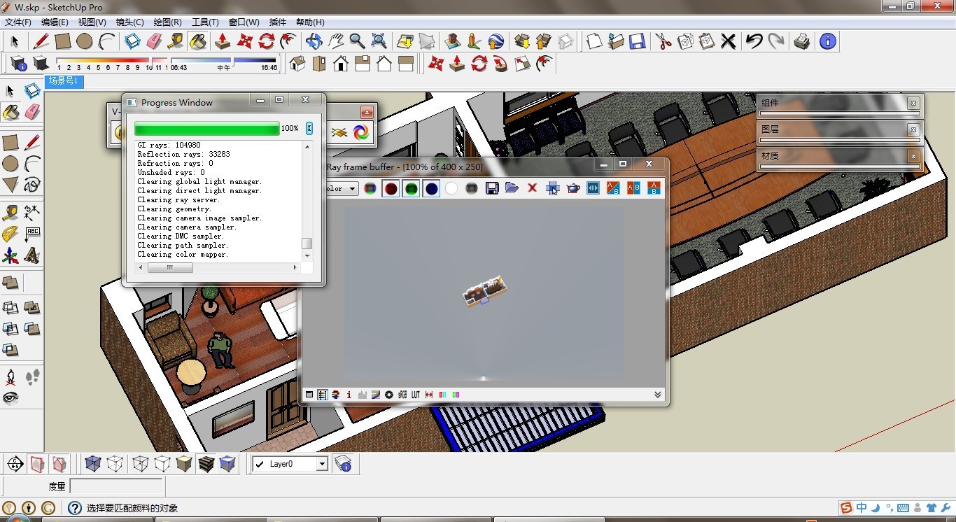The width and height of the screenshot is (956, 522).
Task: Click the Print icon in toolbar
Action: tap(802, 41)
